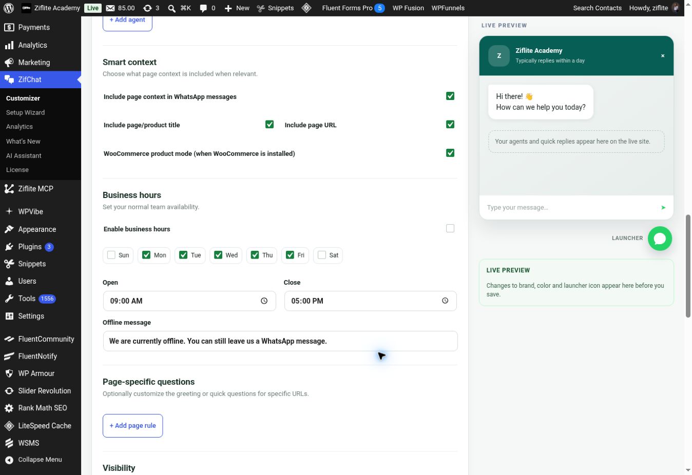This screenshot has height=475, width=692.
Task: Uncheck Include page URL
Action: [450, 124]
